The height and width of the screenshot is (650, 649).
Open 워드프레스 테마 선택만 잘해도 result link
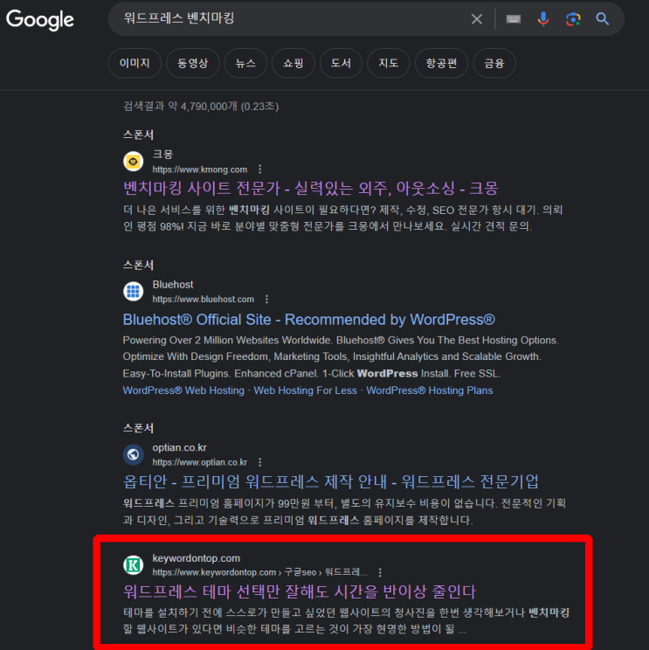tap(300, 591)
